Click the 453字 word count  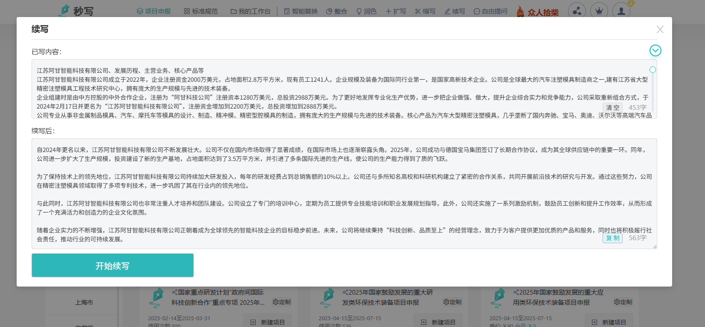[x=638, y=108]
